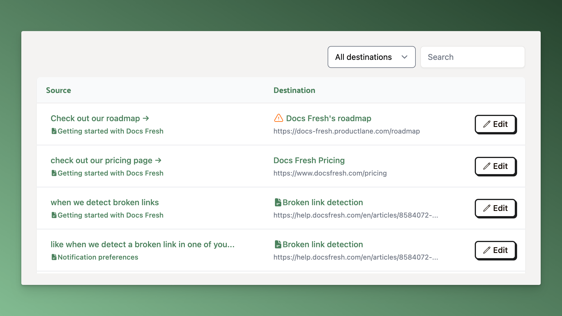Screen dimensions: 562x316
Task: Open 'Getting started with Docs Fresh' under roadmap link
Action: tap(111, 131)
